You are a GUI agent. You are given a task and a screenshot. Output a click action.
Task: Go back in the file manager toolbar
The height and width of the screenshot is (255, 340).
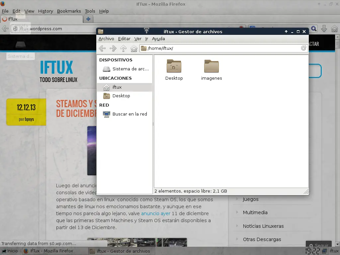[102, 48]
